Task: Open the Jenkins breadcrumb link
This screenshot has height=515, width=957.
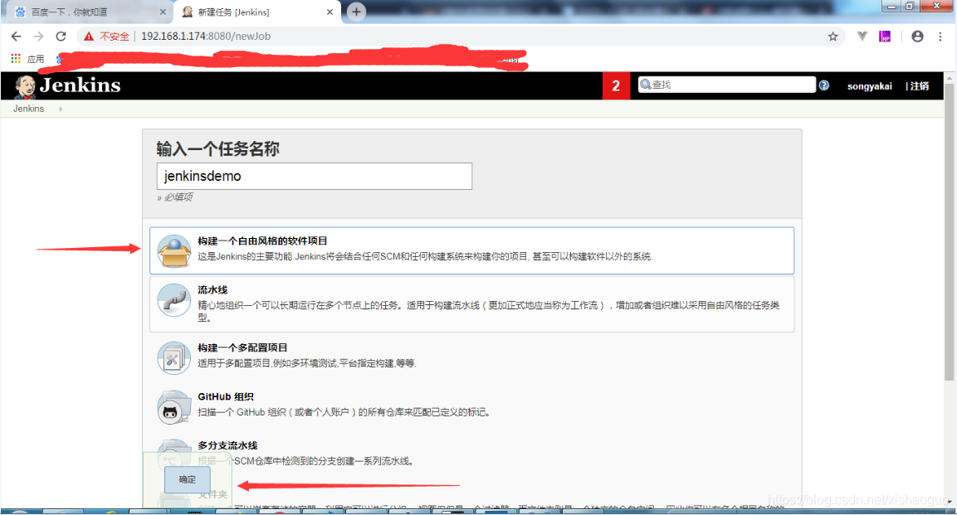Action: pos(29,109)
